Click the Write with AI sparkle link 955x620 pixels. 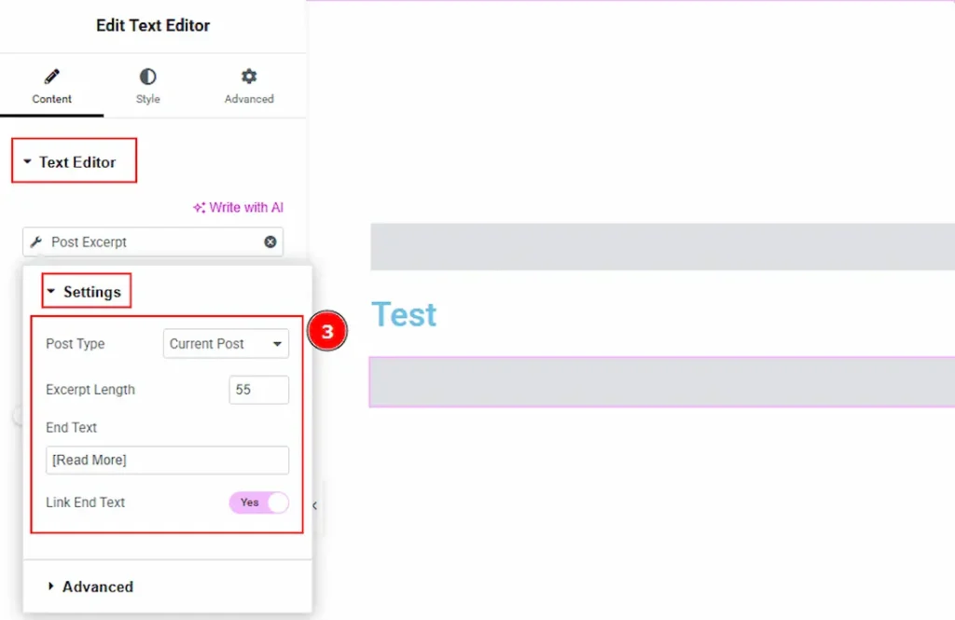pos(238,208)
